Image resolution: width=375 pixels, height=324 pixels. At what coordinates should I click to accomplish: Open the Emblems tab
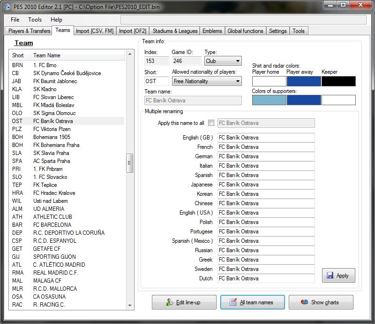click(212, 31)
